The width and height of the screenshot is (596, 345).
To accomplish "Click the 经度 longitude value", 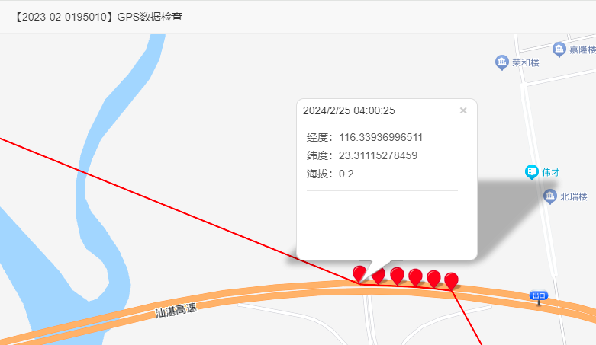I will [381, 138].
